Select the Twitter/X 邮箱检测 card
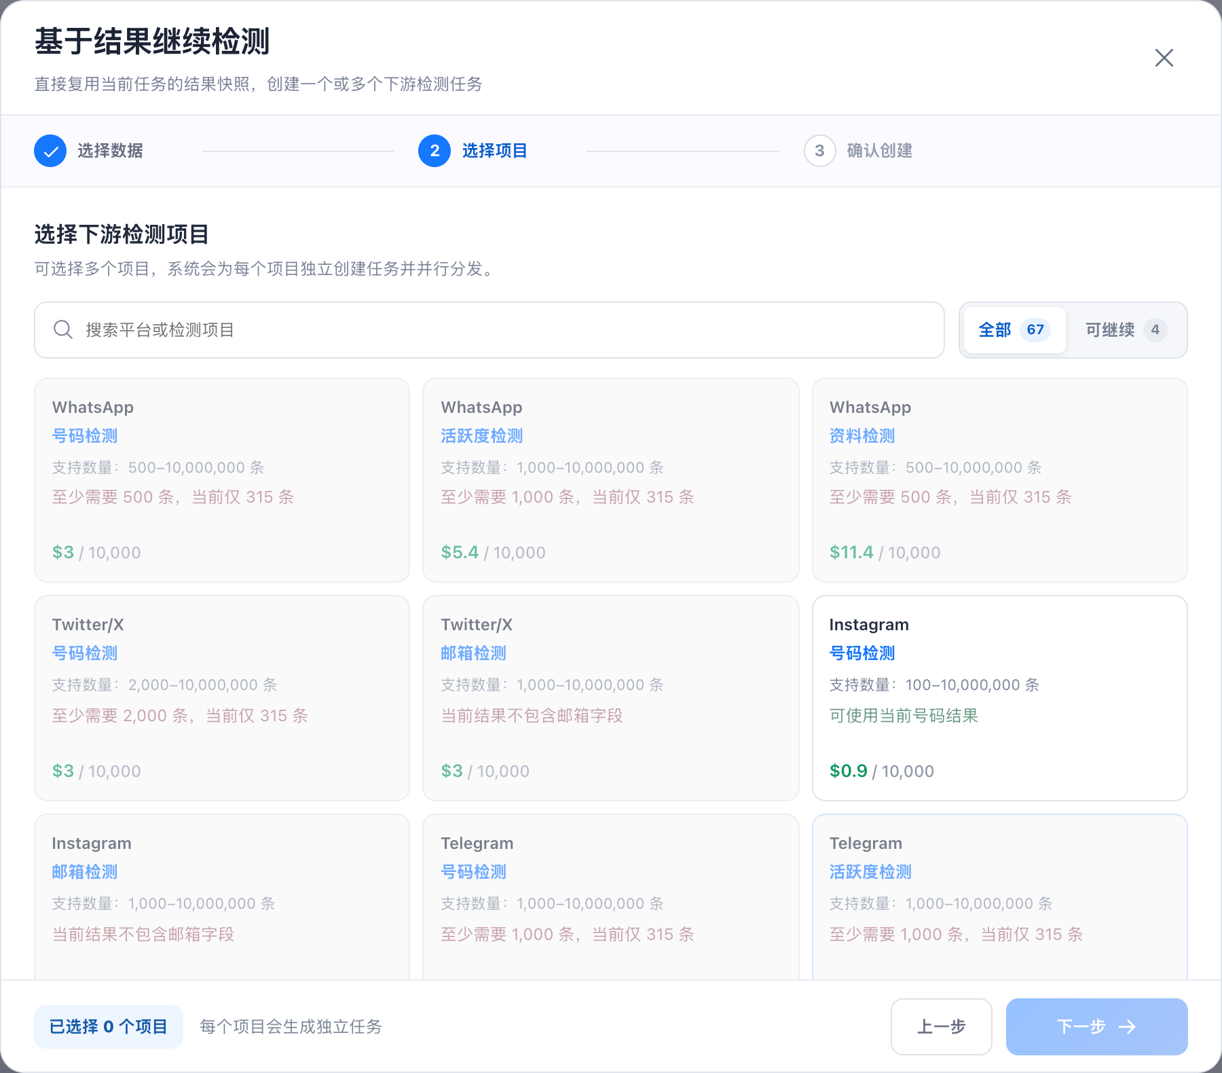The width and height of the screenshot is (1222, 1073). pyautogui.click(x=611, y=698)
